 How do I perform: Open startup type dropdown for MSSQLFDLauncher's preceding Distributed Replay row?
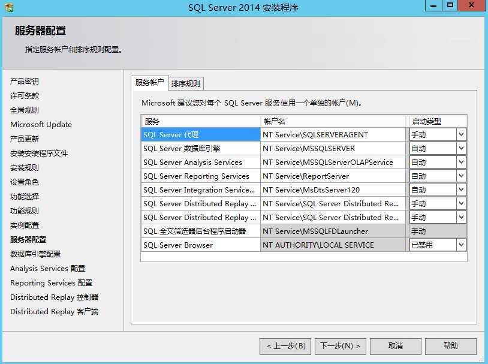tap(461, 217)
